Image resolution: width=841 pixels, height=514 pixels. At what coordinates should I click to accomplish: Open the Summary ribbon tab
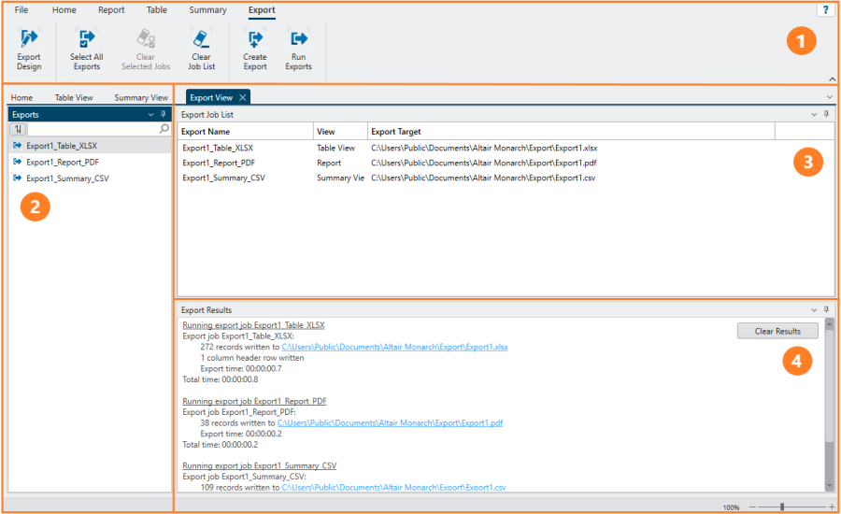[207, 10]
